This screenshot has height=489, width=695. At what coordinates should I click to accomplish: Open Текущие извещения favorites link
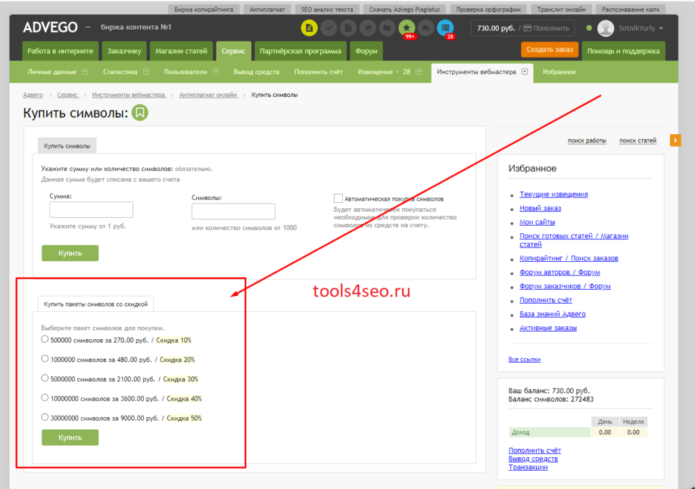click(554, 194)
